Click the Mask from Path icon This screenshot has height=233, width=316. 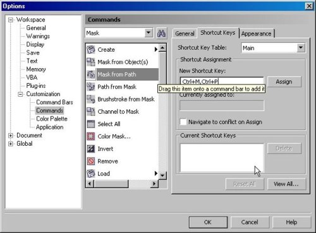[91, 75]
